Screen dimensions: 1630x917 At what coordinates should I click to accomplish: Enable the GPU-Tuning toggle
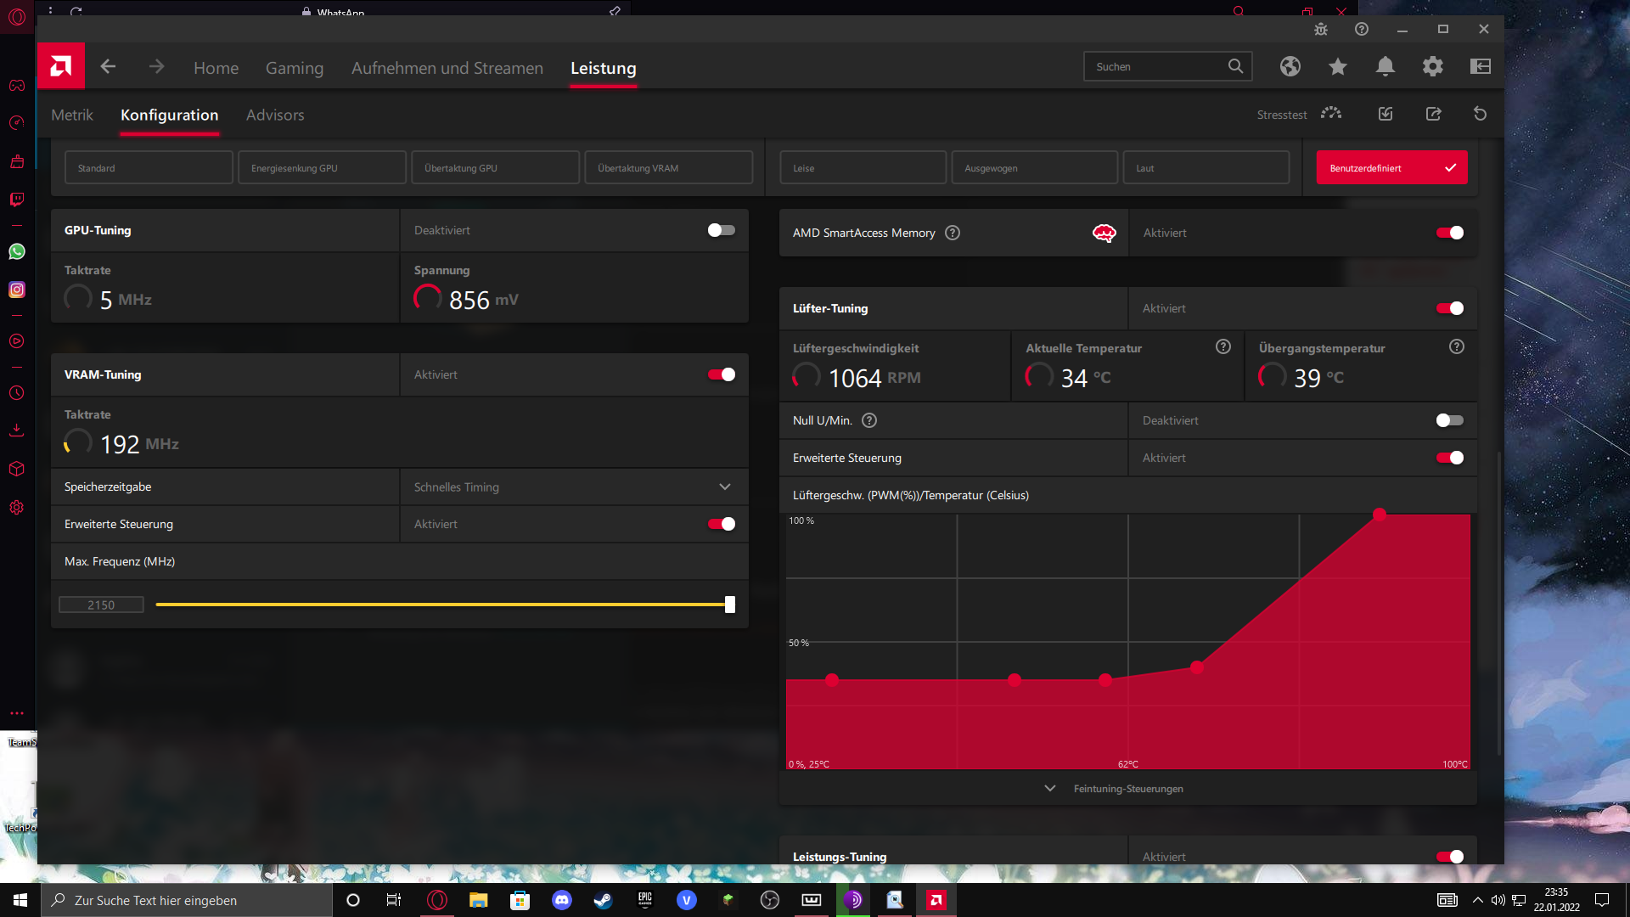721,230
